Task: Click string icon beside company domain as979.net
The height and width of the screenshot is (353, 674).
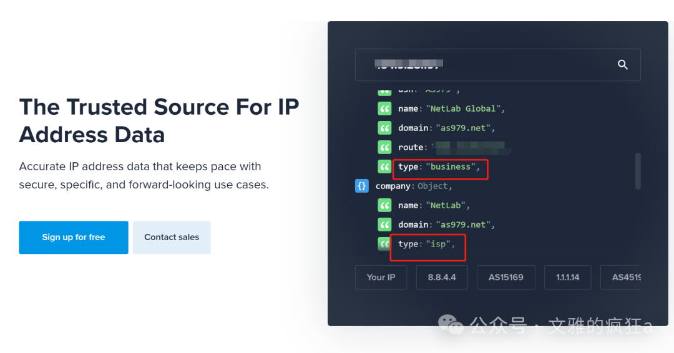Action: (x=384, y=225)
